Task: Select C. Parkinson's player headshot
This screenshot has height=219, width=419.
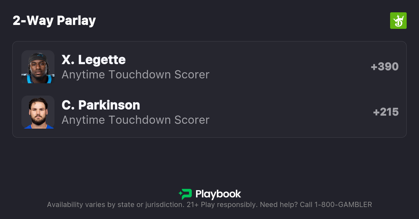Action: [x=38, y=112]
